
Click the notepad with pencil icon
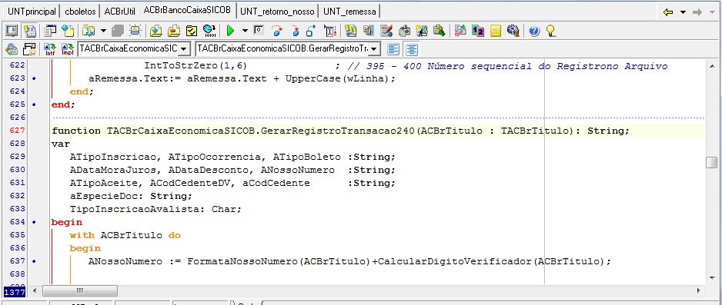[386, 31]
